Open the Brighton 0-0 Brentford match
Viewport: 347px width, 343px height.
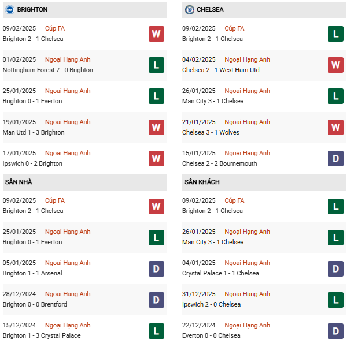click(x=35, y=304)
